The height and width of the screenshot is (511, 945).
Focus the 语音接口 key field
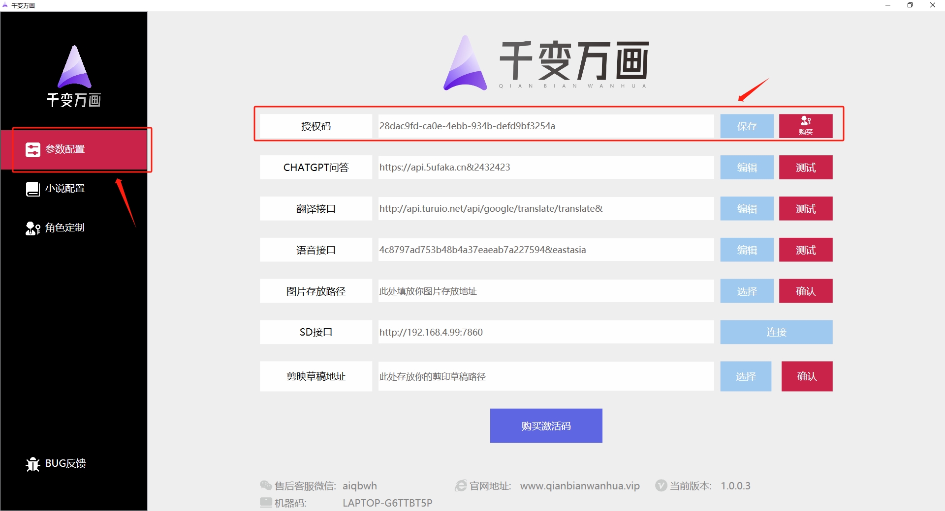tap(546, 250)
